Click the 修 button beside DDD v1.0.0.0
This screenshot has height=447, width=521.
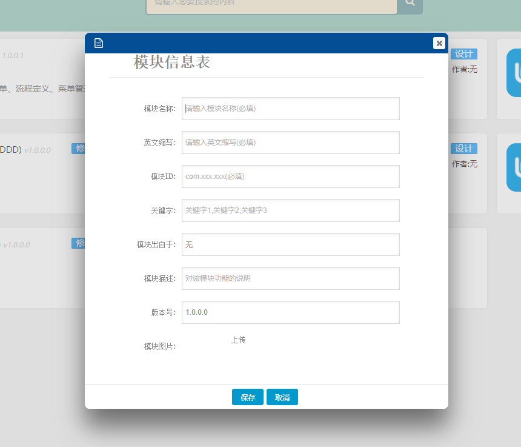[x=78, y=149]
